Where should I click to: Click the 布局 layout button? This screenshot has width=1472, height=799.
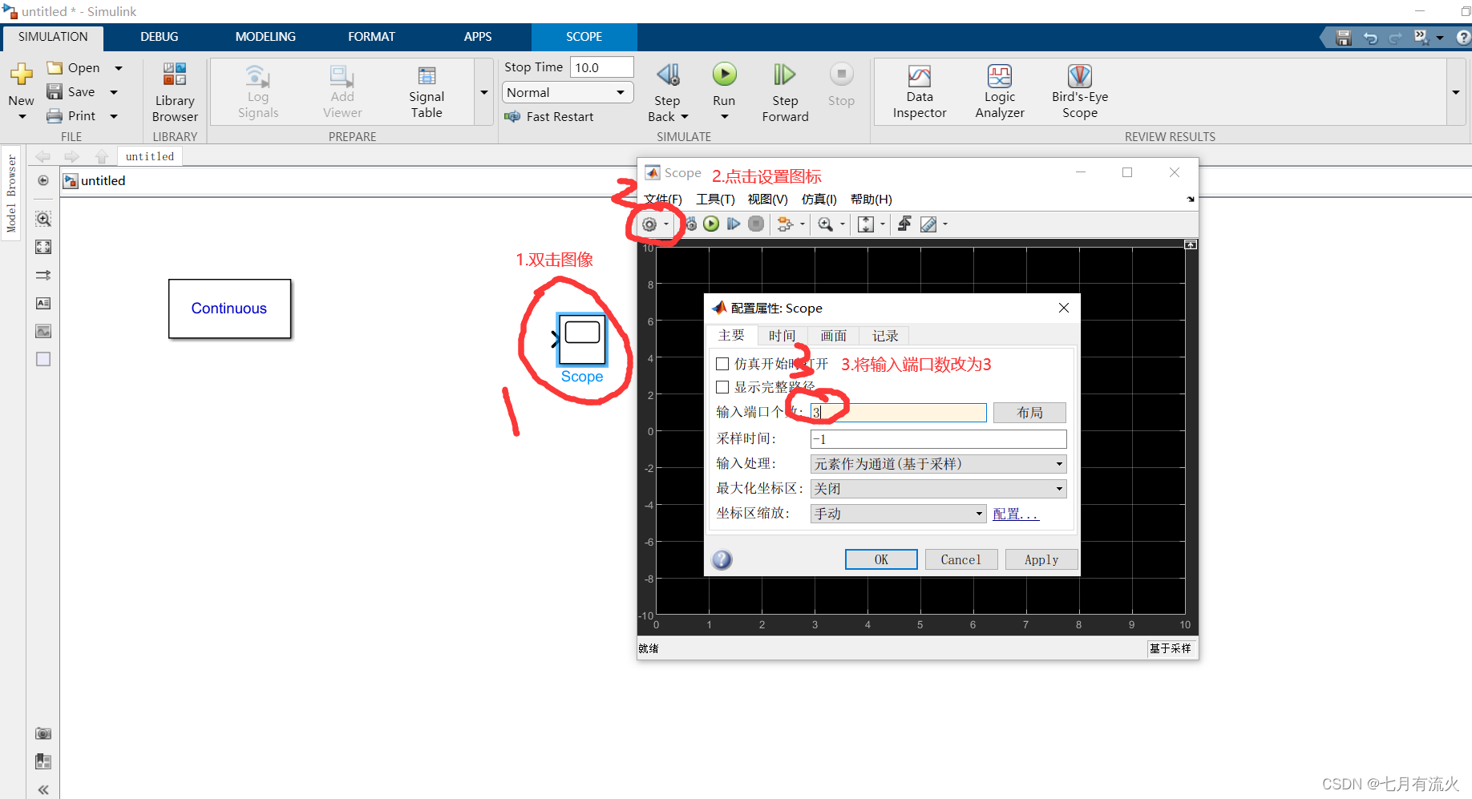pyautogui.click(x=1029, y=413)
